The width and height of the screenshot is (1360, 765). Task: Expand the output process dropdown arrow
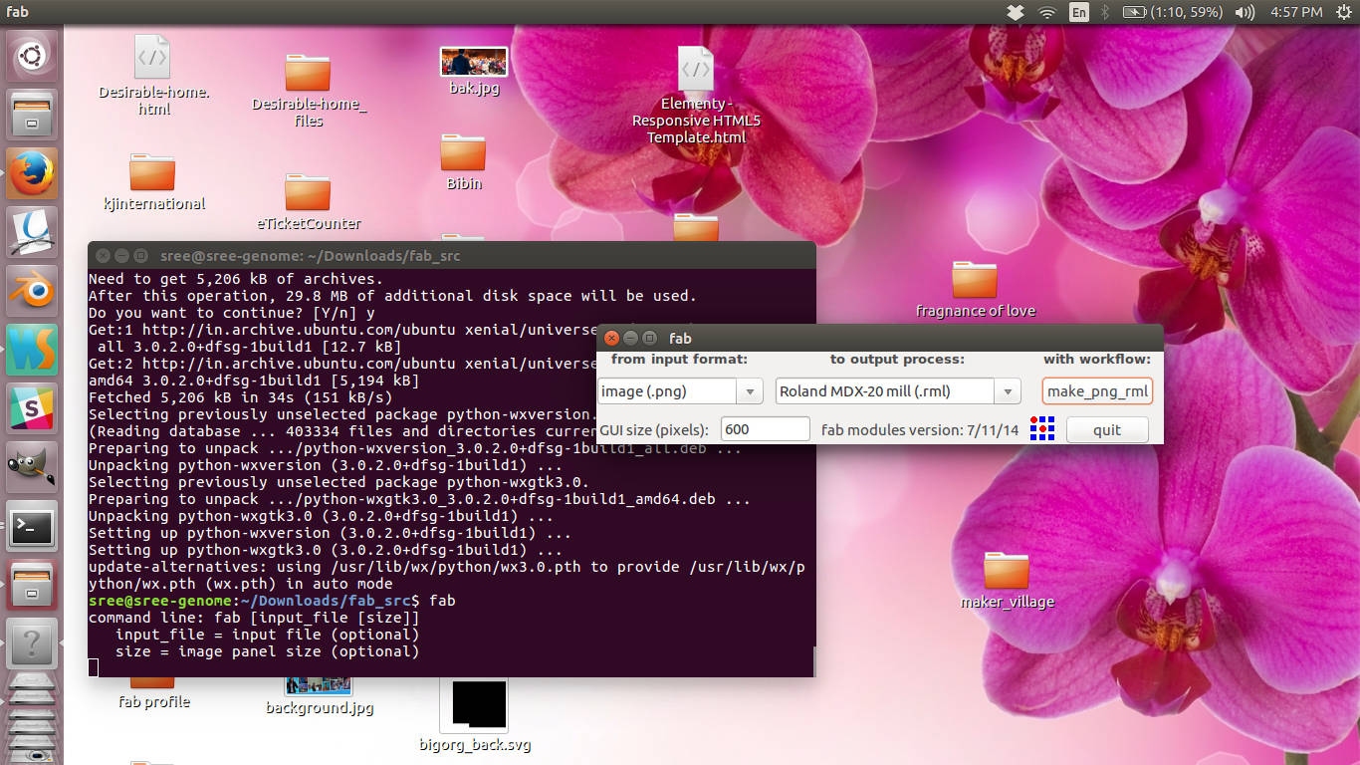point(1008,391)
